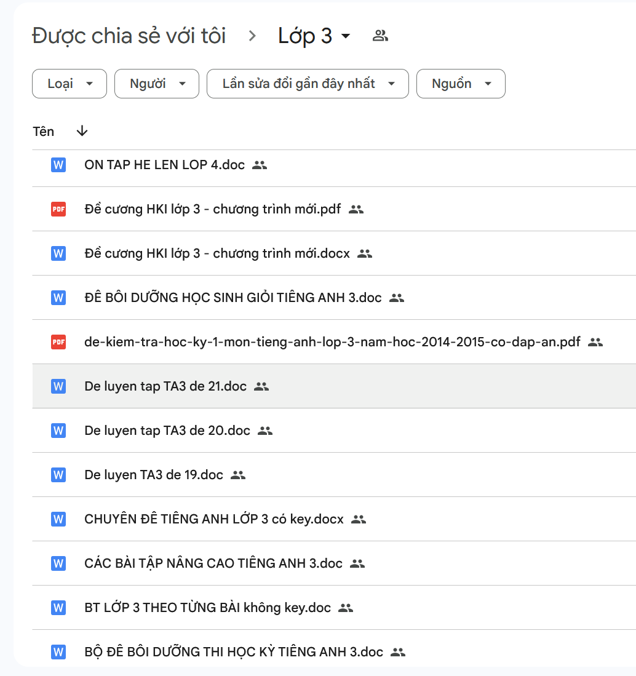Click Word icon of BT LỚP 3 THEO TỪNG BÀI
The width and height of the screenshot is (636, 676).
point(58,608)
